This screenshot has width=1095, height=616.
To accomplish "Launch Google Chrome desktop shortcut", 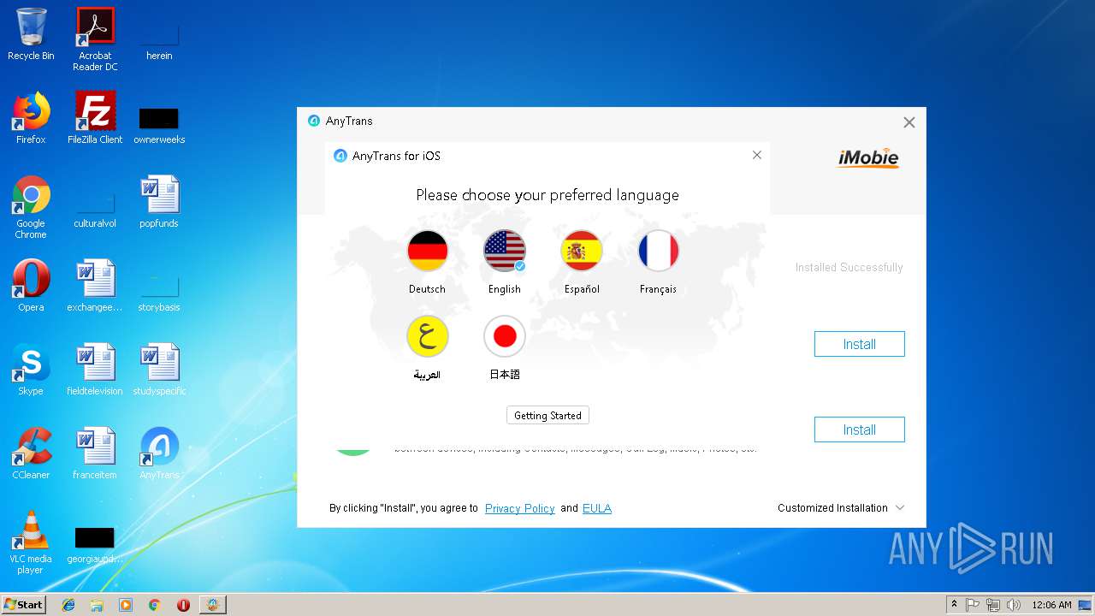I will 31,207.
